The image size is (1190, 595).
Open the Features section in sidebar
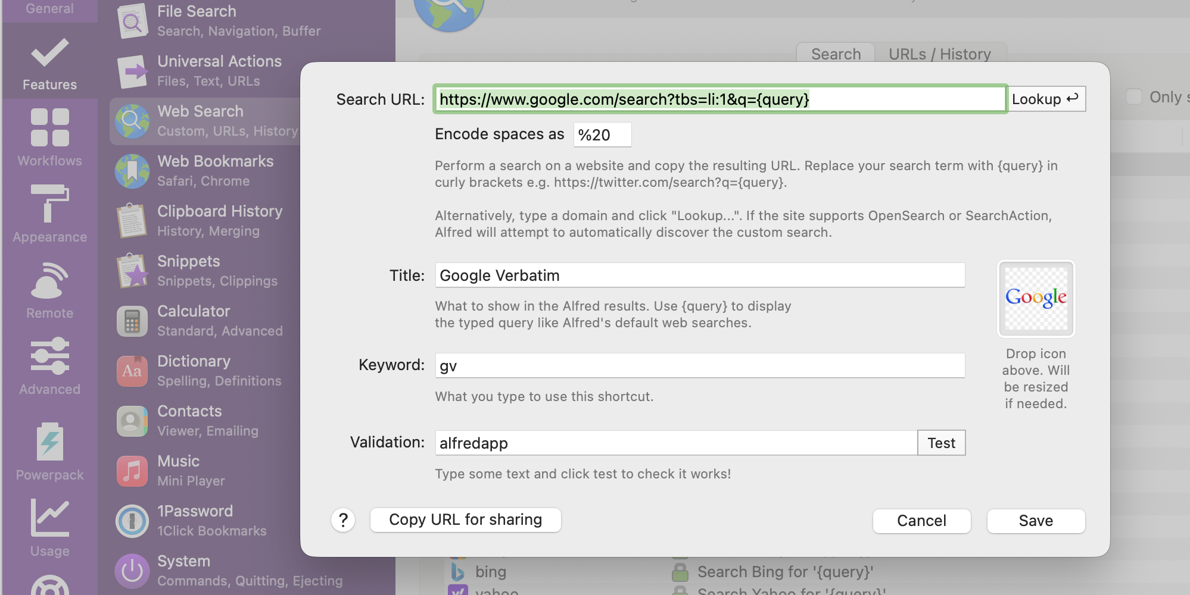pyautogui.click(x=49, y=62)
